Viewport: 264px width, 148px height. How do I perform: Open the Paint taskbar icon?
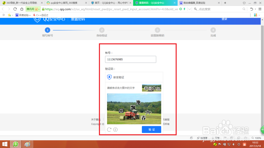tap(27, 144)
